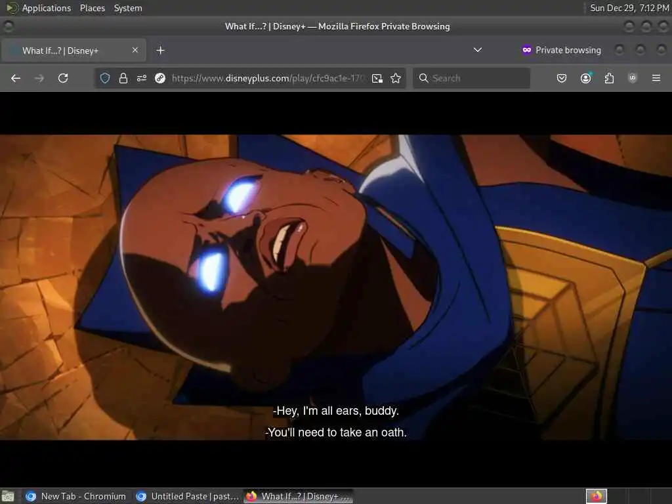Open the Pocket save icon

(562, 78)
